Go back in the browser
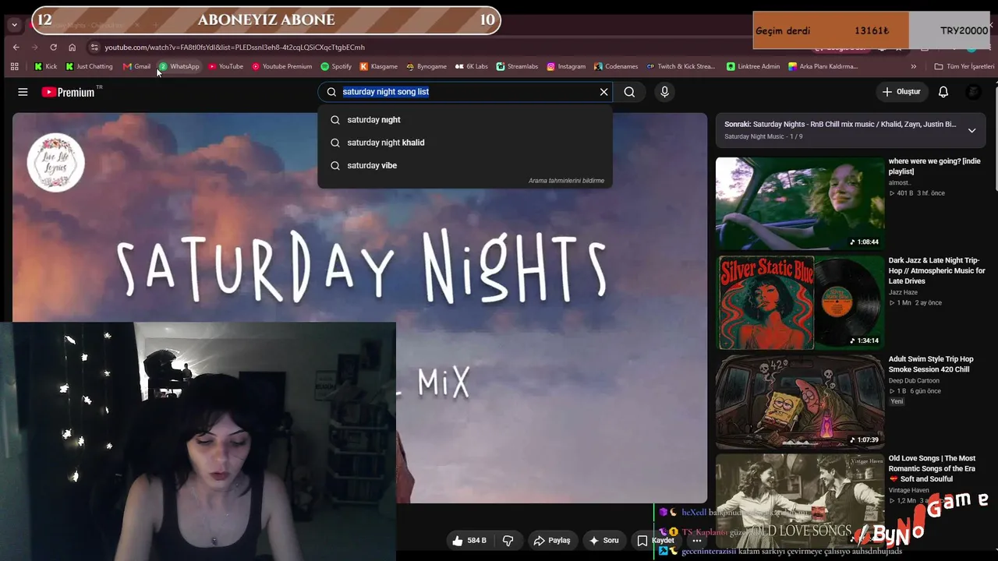This screenshot has width=998, height=561. [x=16, y=48]
